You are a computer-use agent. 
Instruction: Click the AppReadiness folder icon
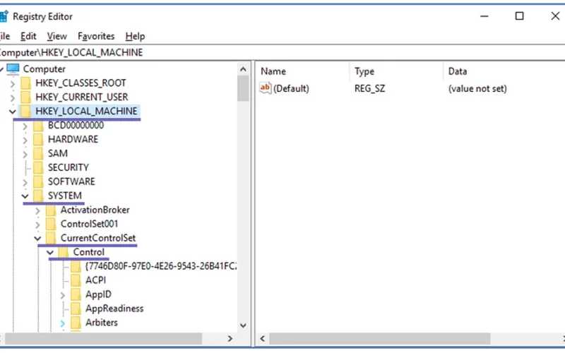(76, 309)
